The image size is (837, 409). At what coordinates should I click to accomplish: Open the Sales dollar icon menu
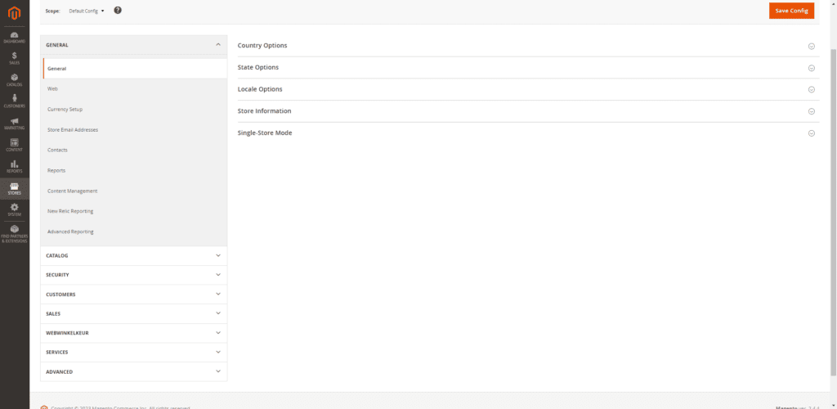click(14, 57)
